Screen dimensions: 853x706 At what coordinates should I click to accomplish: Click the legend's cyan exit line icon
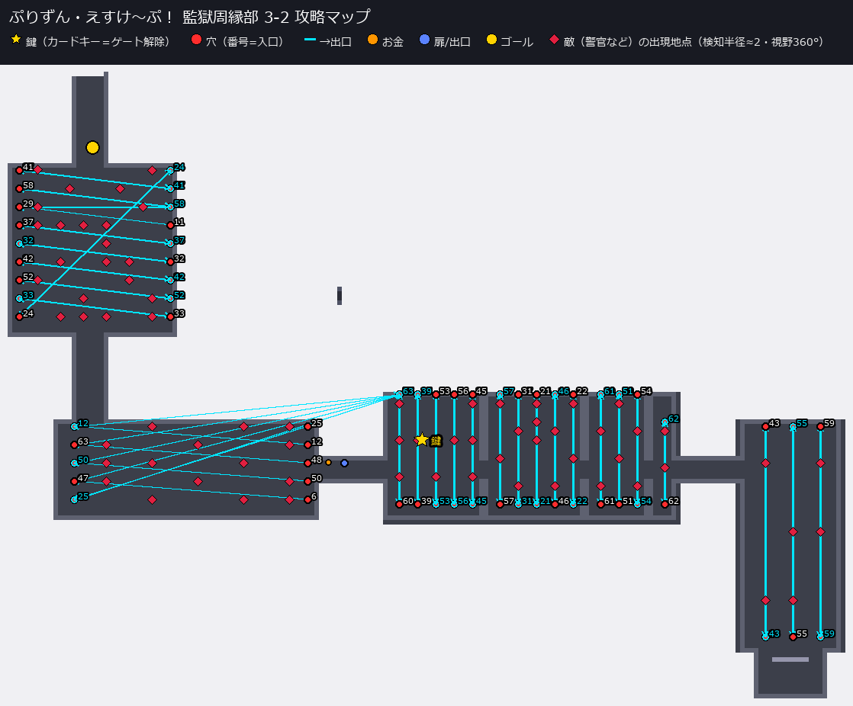tap(310, 40)
